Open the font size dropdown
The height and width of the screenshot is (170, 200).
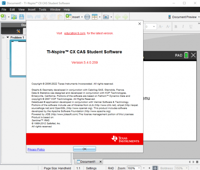click(154, 26)
